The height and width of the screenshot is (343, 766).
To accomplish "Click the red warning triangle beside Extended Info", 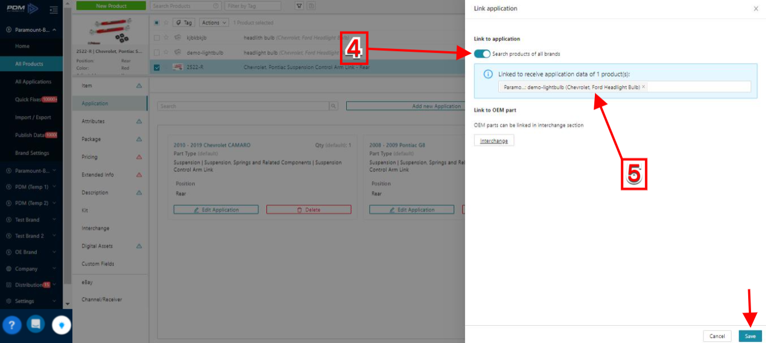I will (139, 175).
